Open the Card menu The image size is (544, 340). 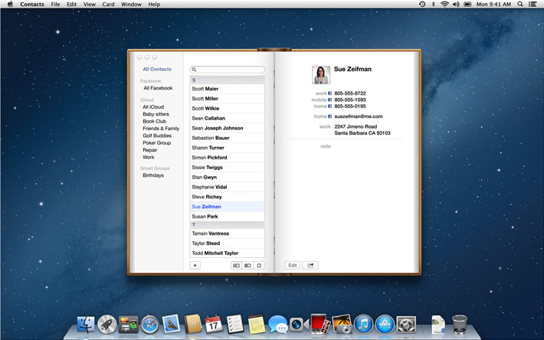109,5
